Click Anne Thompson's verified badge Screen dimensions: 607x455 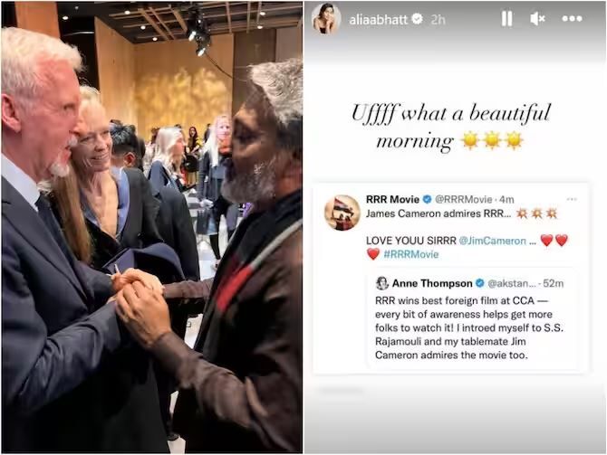click(479, 283)
